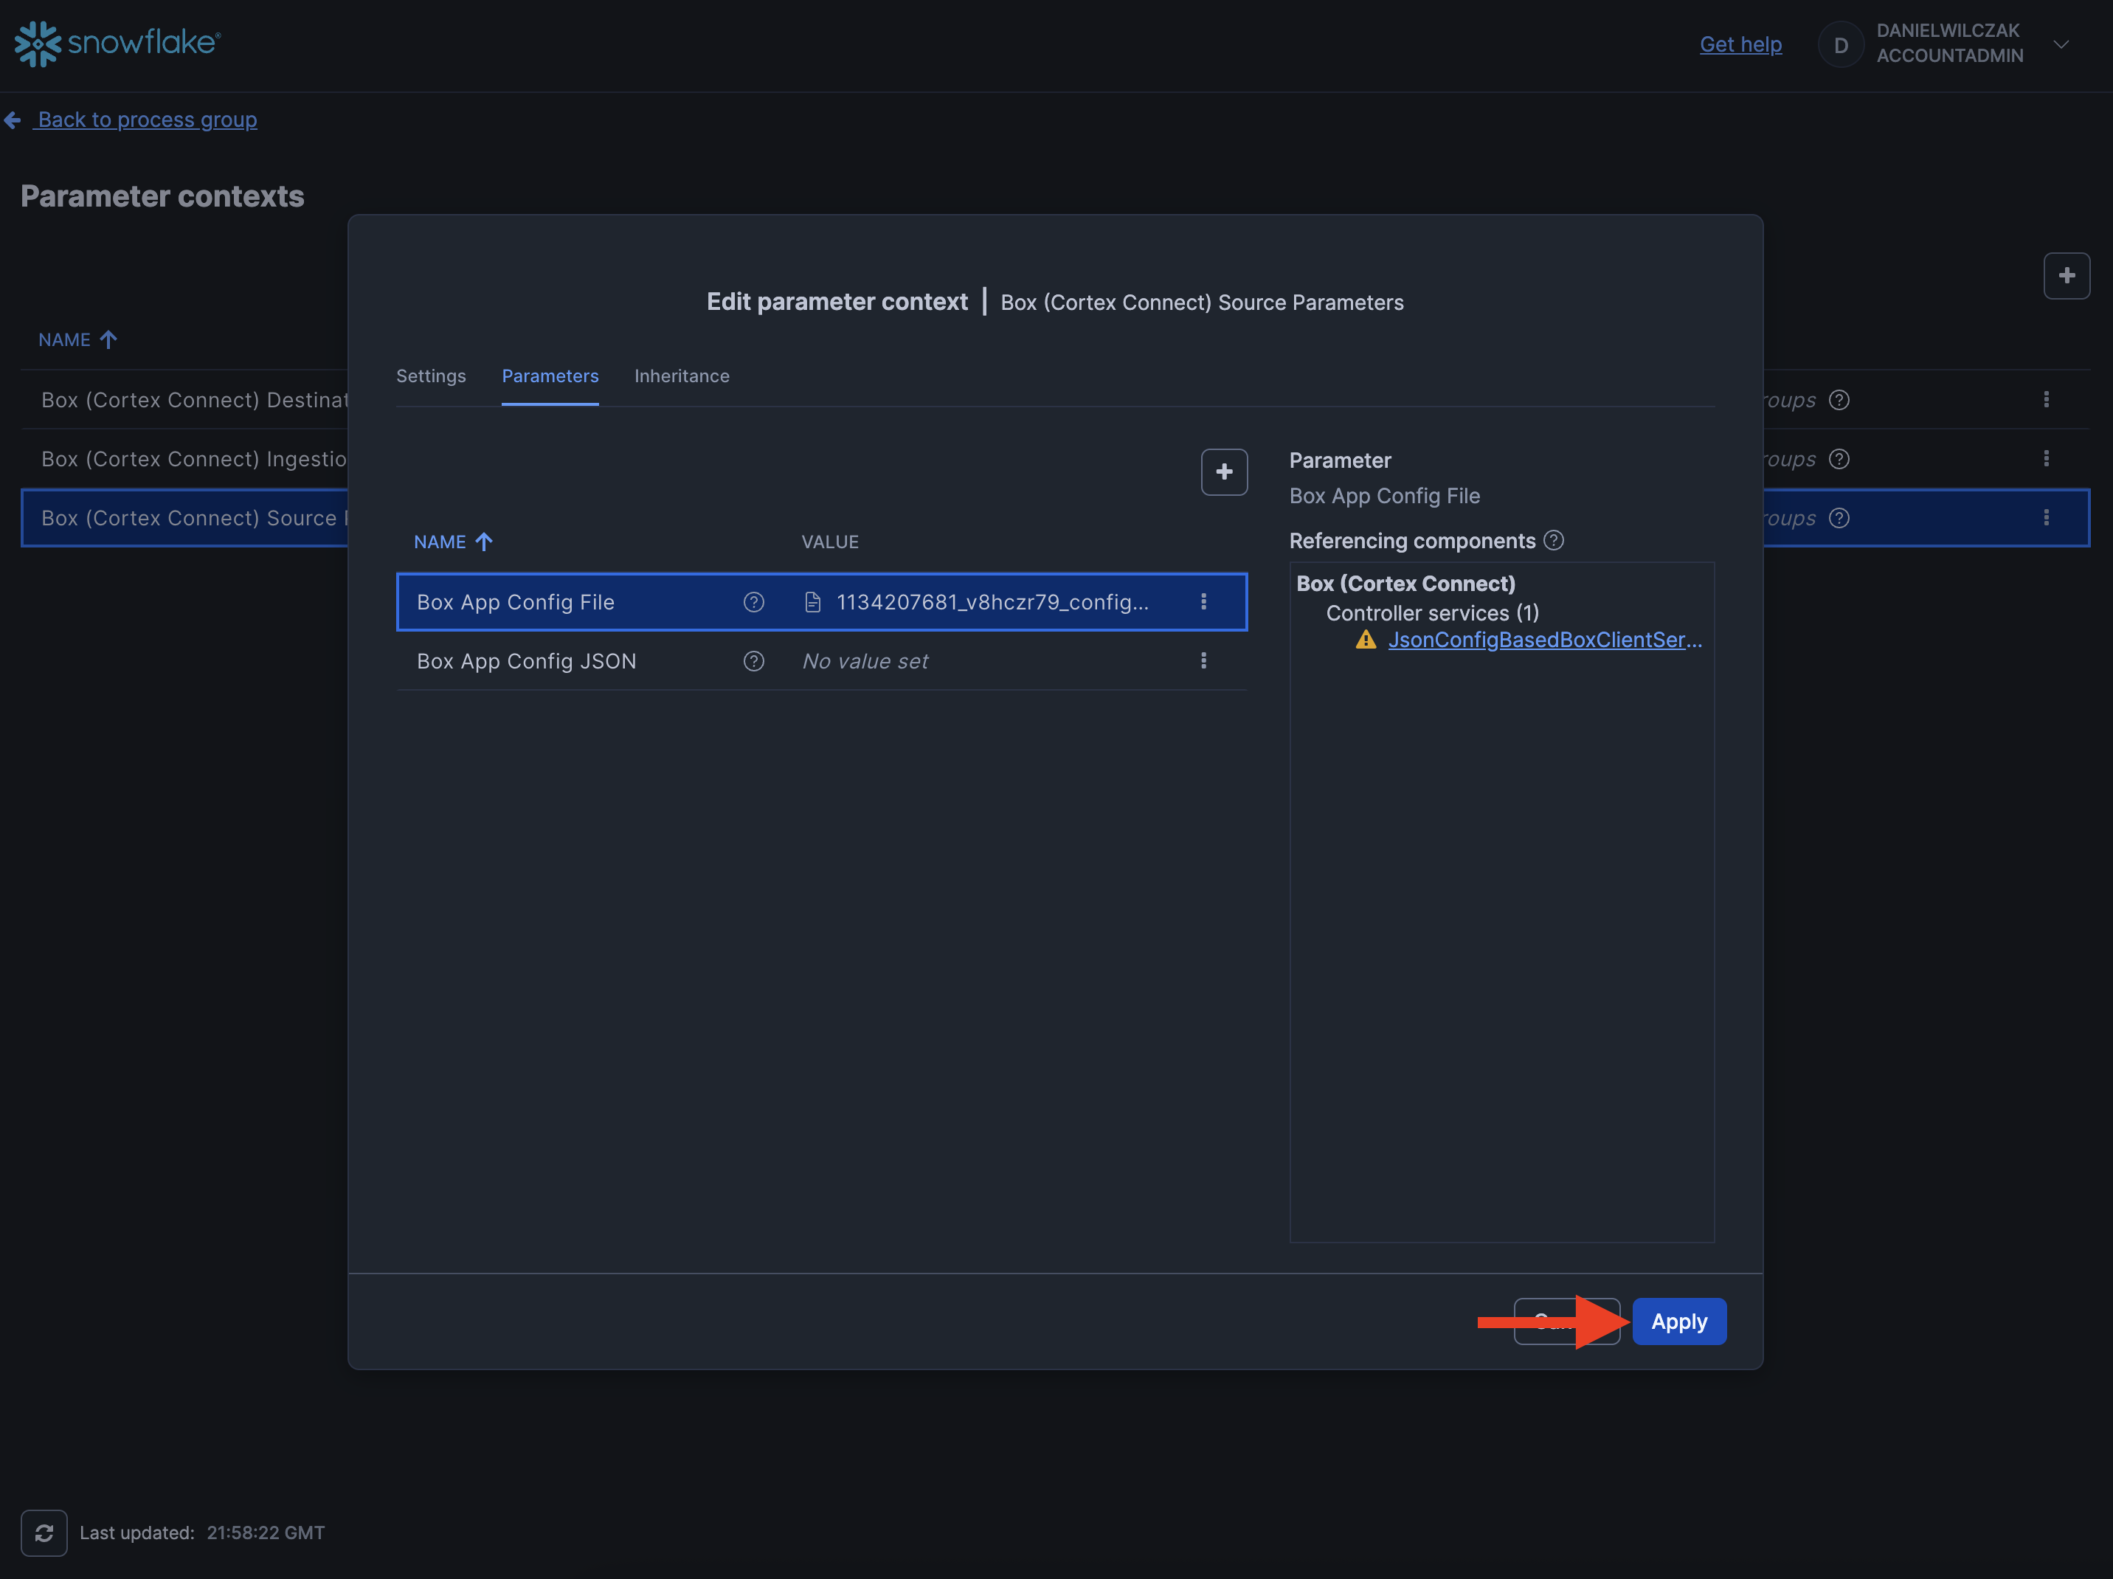Toggle NAME sort arrow in parameters table
The height and width of the screenshot is (1579, 2113).
[x=484, y=542]
